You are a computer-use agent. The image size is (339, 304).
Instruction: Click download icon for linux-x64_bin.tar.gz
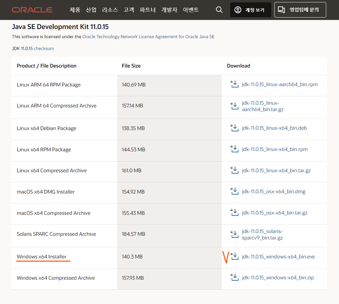(235, 170)
